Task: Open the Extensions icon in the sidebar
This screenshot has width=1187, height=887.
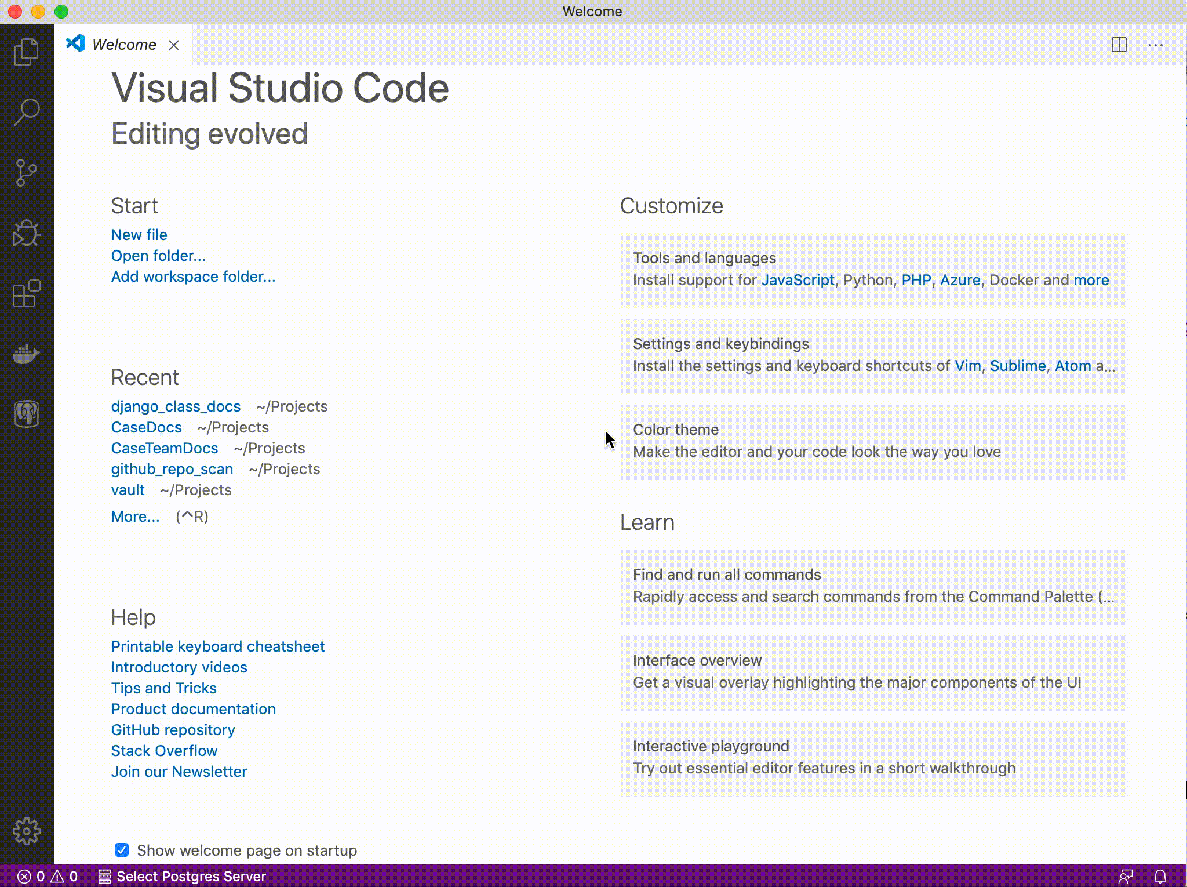Action: pos(27,295)
